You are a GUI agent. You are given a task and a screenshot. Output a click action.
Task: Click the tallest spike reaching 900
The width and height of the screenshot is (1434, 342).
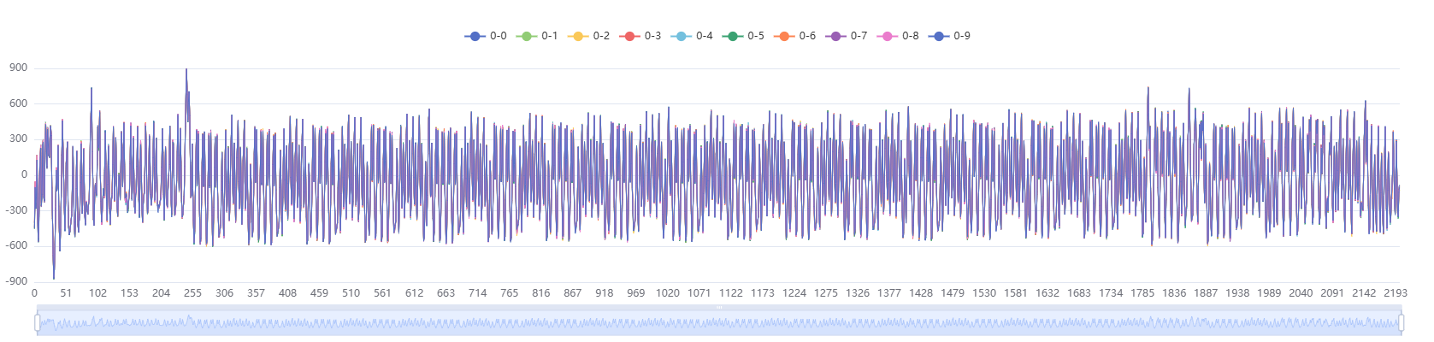point(186,70)
